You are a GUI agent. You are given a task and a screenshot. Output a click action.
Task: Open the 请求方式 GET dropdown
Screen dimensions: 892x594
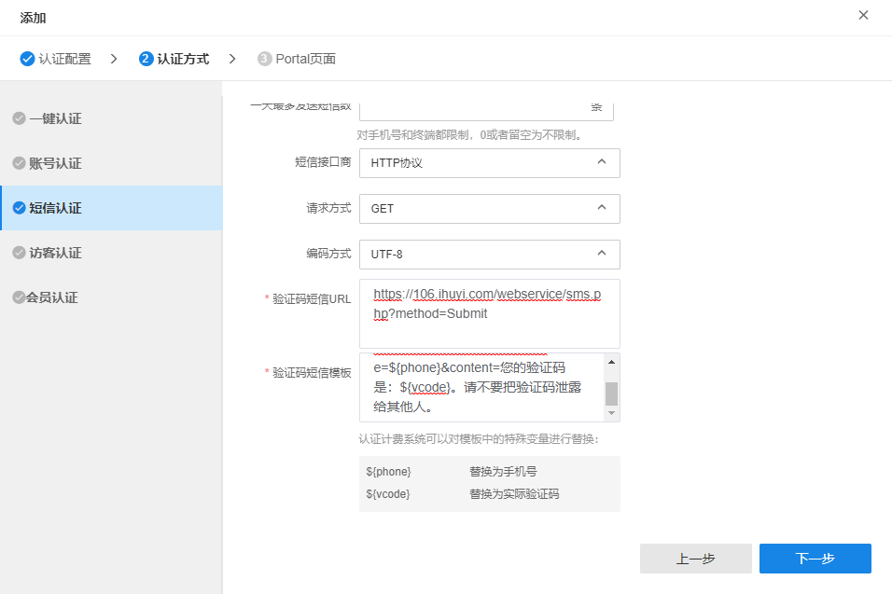[489, 208]
